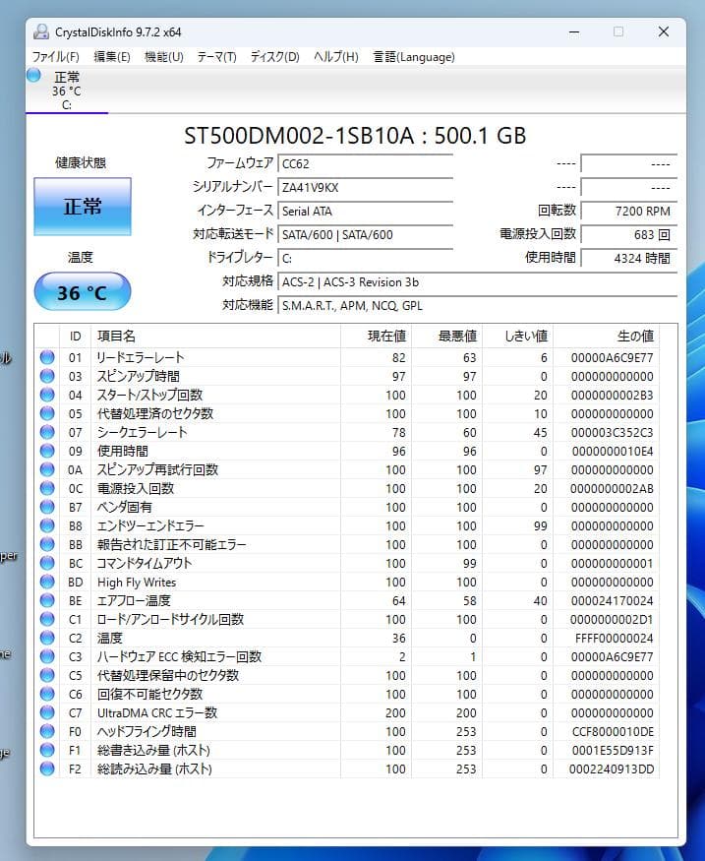
Task: Click status icon of row C2 温度
Action: (x=47, y=638)
